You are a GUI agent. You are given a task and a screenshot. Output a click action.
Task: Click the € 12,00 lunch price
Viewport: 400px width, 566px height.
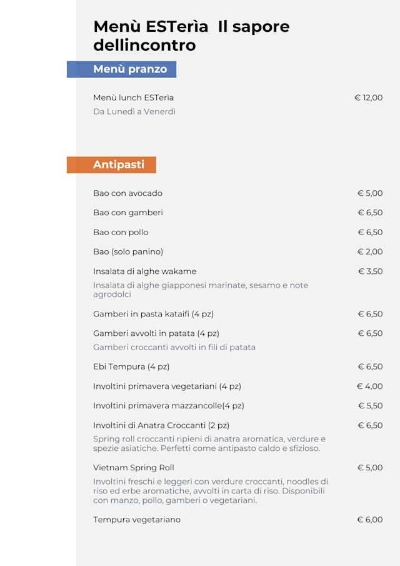pyautogui.click(x=369, y=98)
